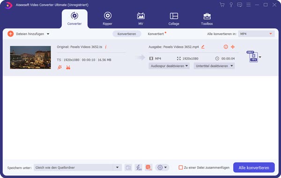The image size is (281, 178).
Task: Open the Collage tab
Action: tap(174, 19)
